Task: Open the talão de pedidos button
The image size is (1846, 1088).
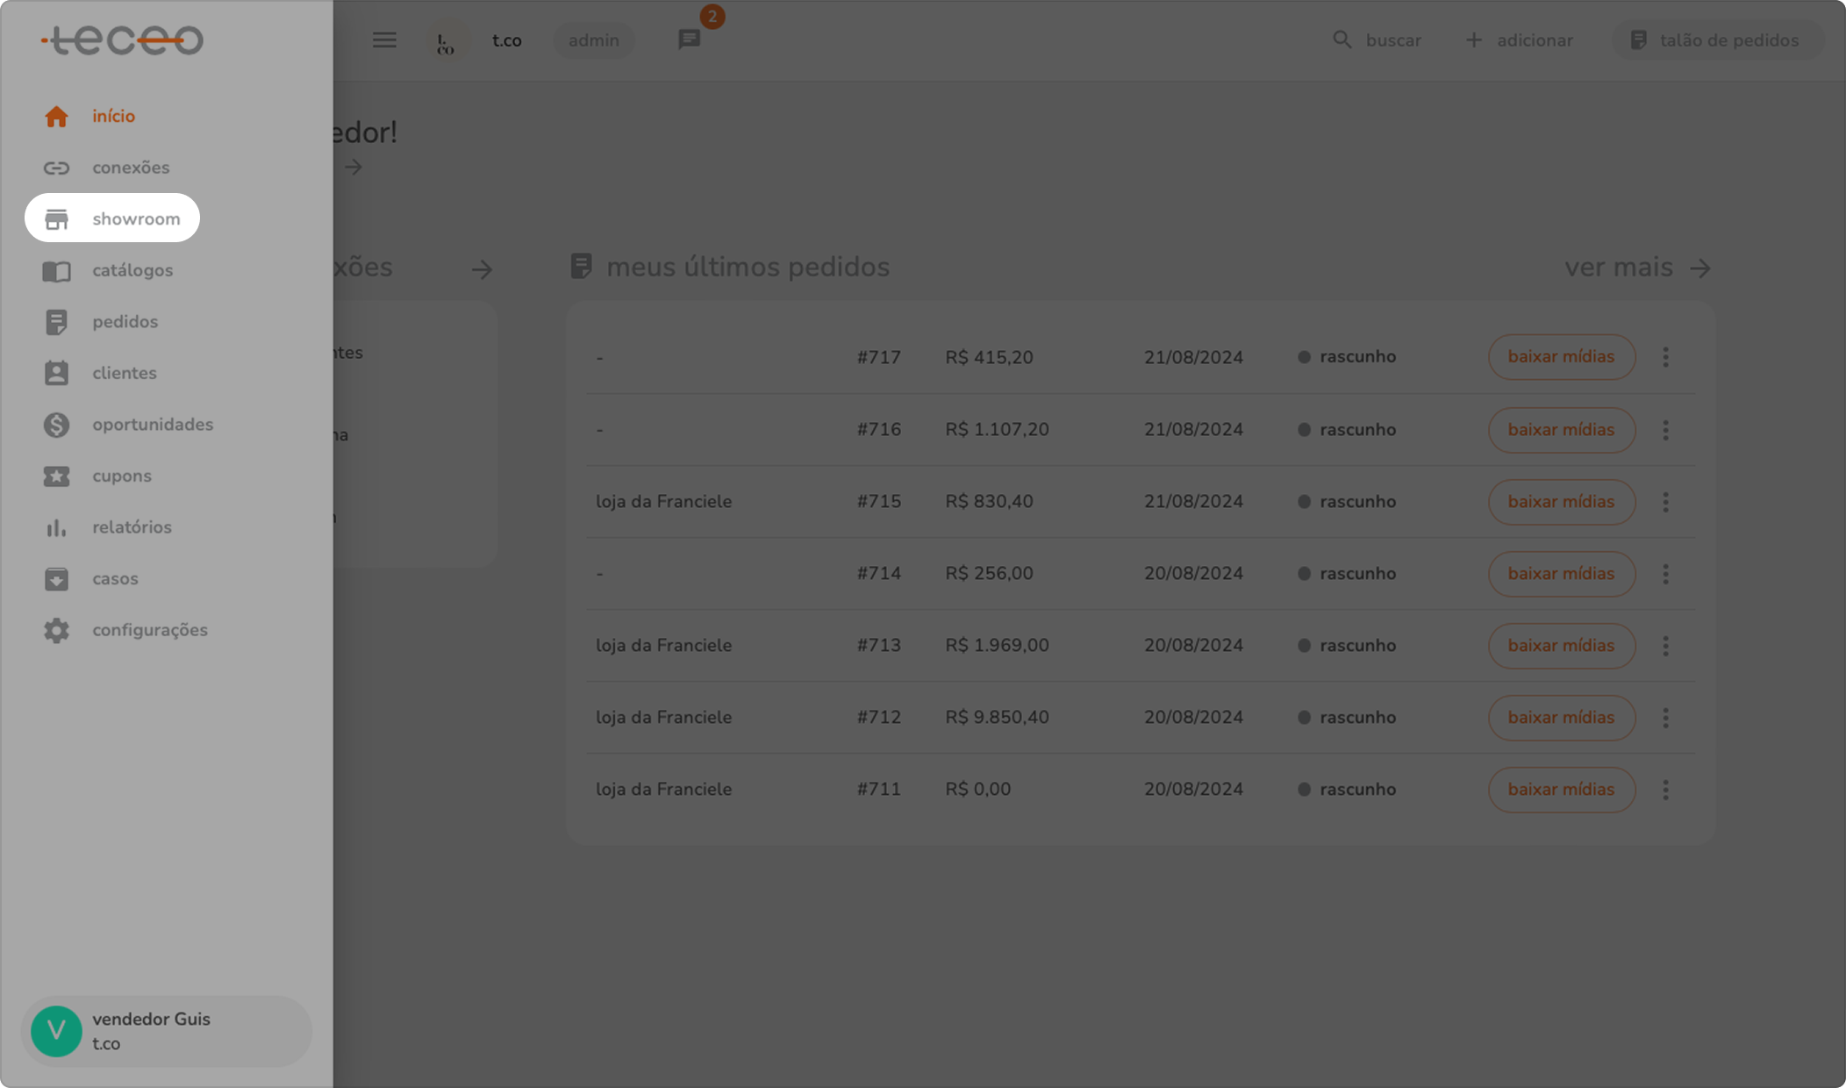Action: [x=1716, y=40]
